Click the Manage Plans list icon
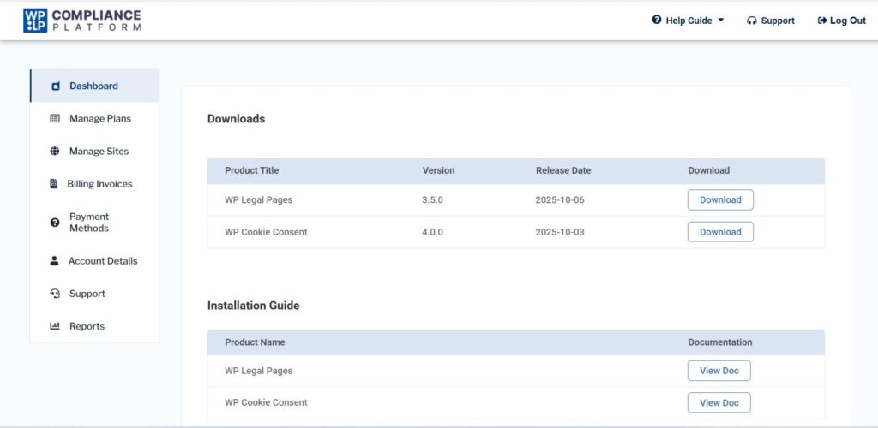The height and width of the screenshot is (428, 878). coord(55,118)
